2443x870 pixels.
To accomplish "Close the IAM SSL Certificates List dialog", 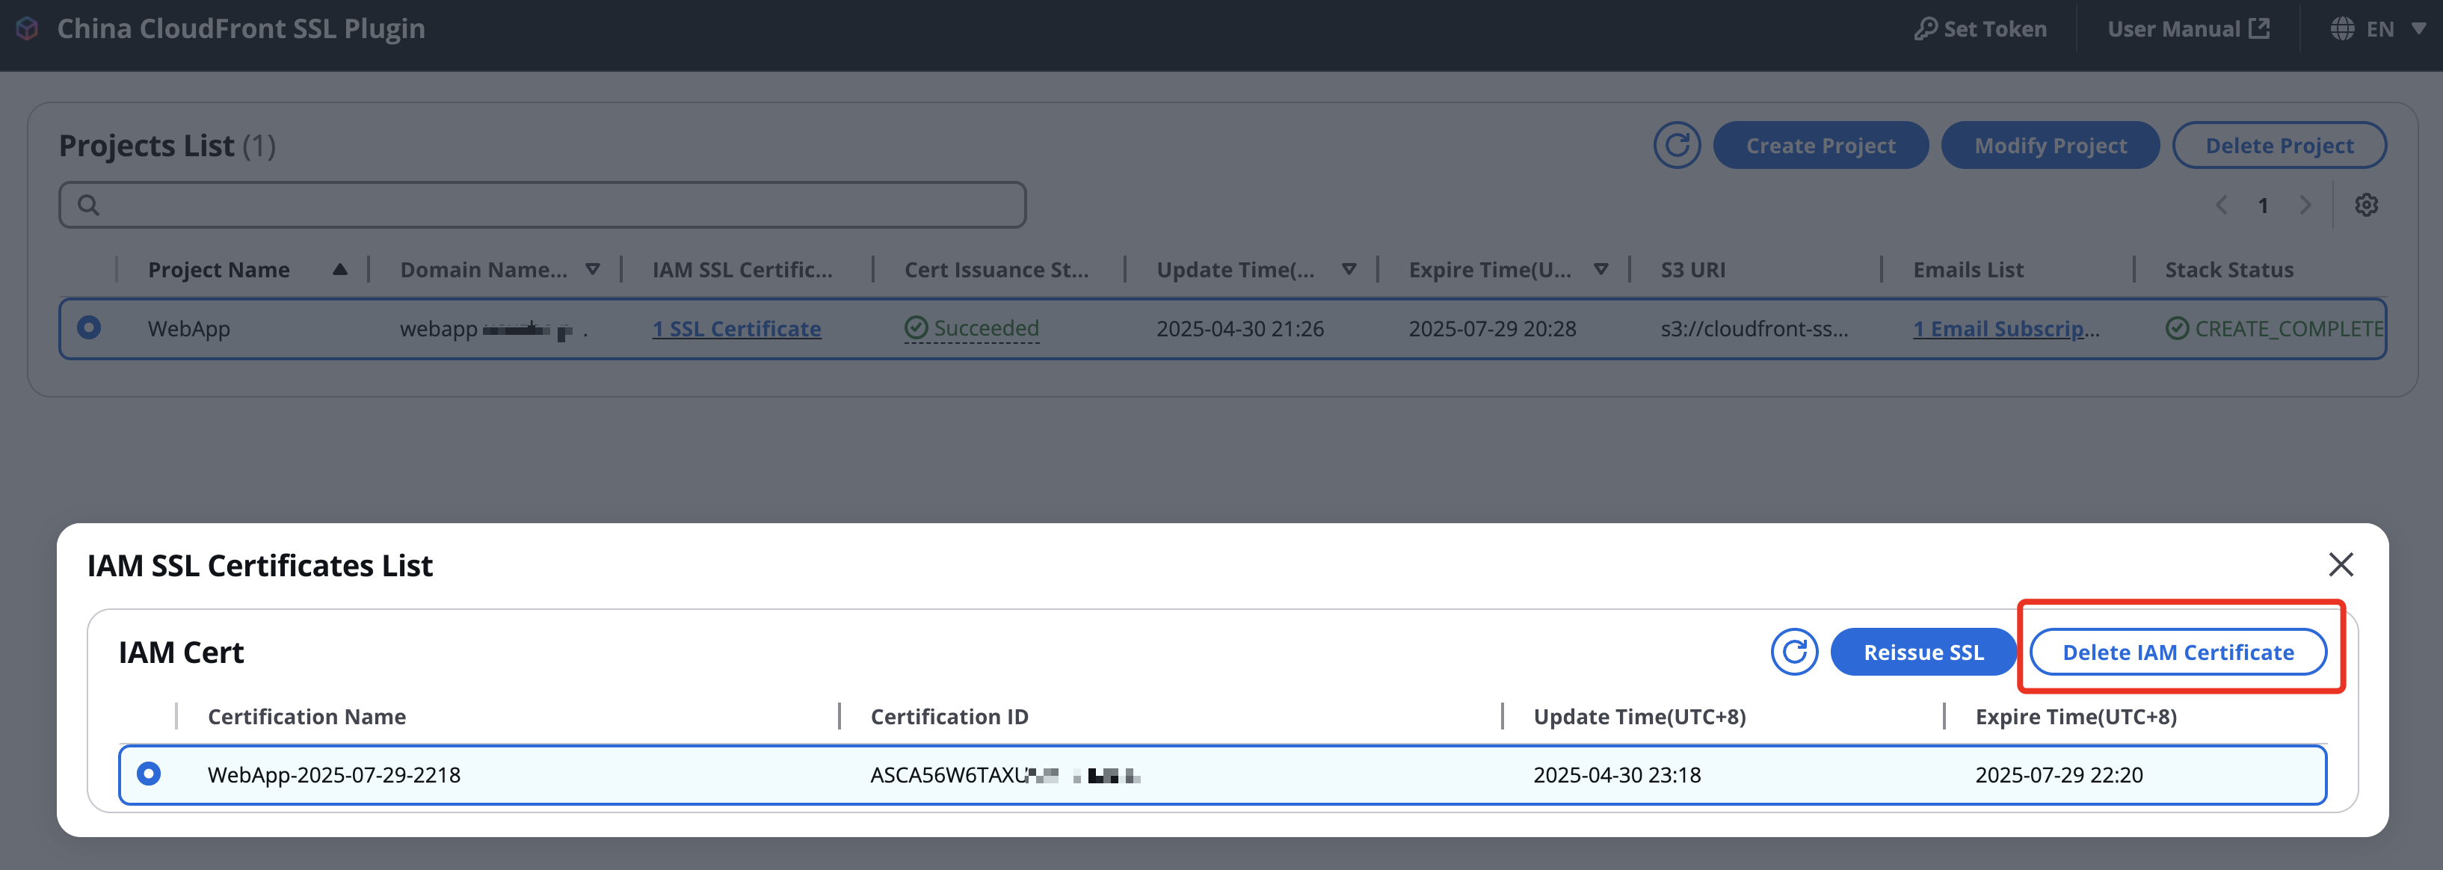I will point(2341,565).
